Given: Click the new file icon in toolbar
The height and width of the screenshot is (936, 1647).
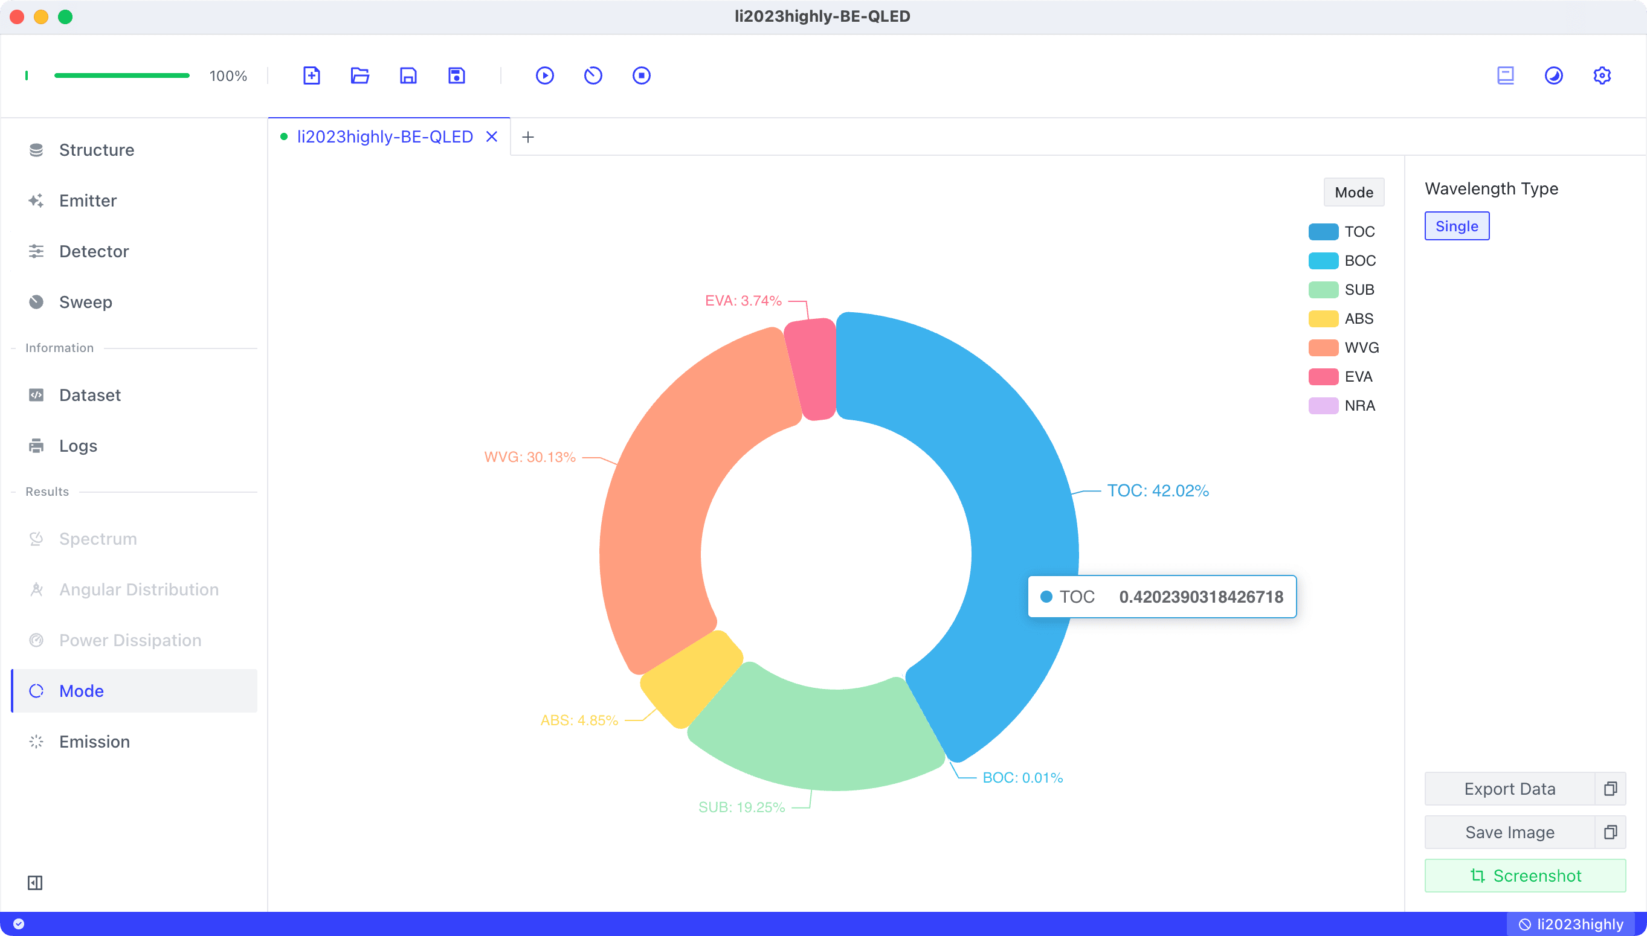Looking at the screenshot, I should tap(311, 75).
